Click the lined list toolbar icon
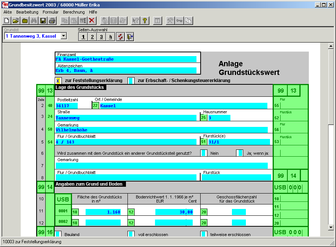Screen dimensions: 336x247 click(114, 21)
